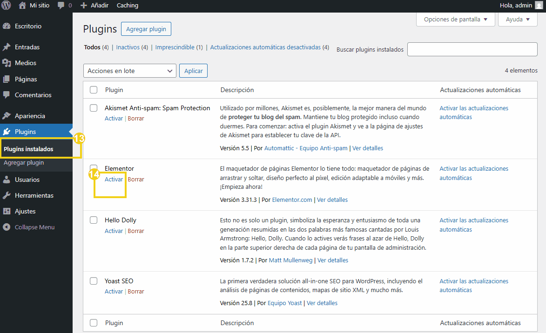Select the Hello Dolly plugin checkbox
This screenshot has width=546, height=333.
click(x=94, y=220)
